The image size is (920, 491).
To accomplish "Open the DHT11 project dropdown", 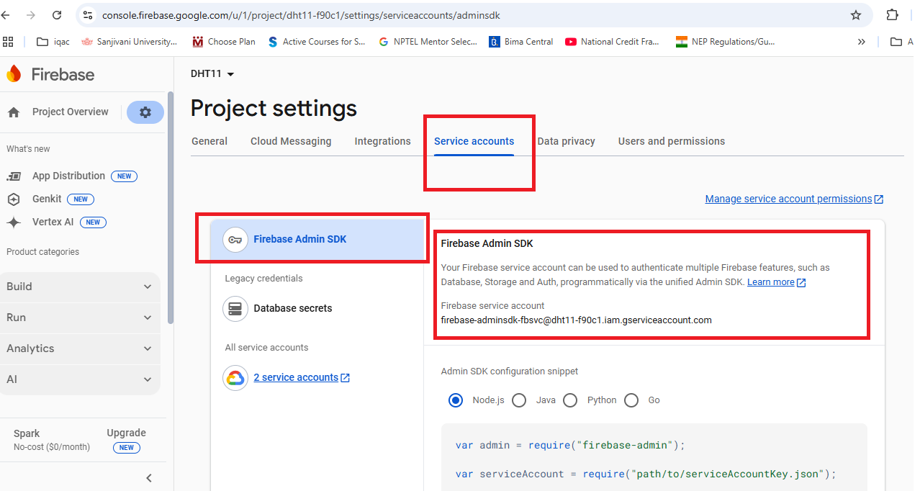I will 212,73.
